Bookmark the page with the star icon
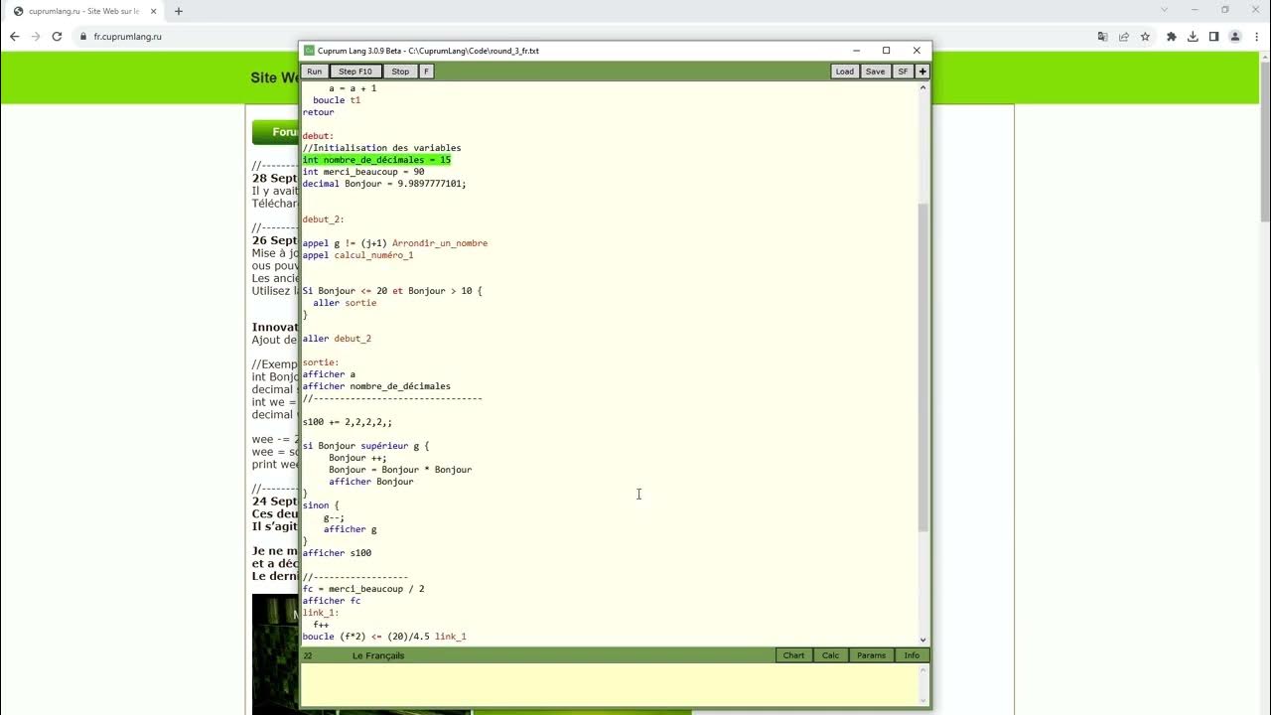This screenshot has height=715, width=1271. point(1145,37)
